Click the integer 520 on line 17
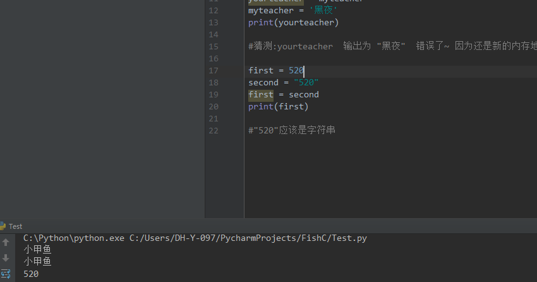Image resolution: width=537 pixels, height=282 pixels. point(296,71)
